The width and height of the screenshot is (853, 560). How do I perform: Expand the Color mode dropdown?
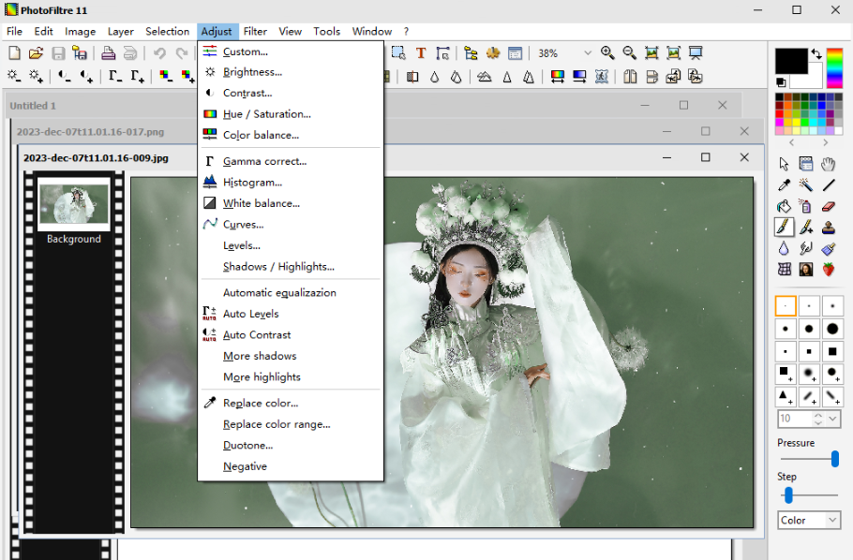tap(832, 520)
